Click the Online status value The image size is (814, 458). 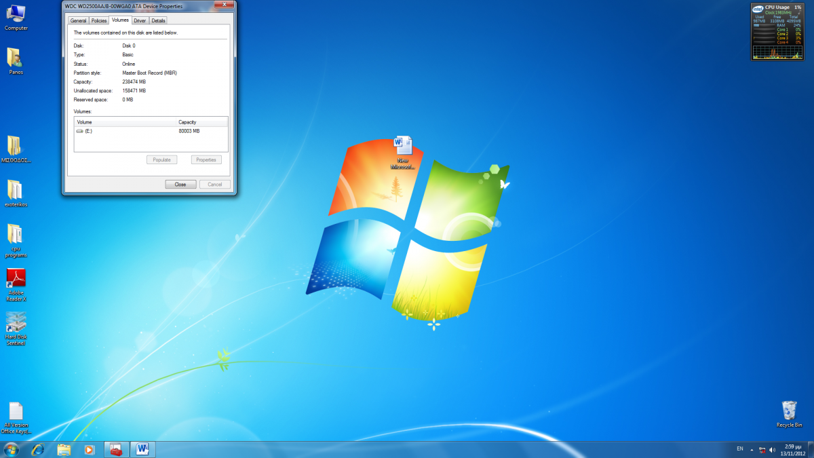coord(129,64)
